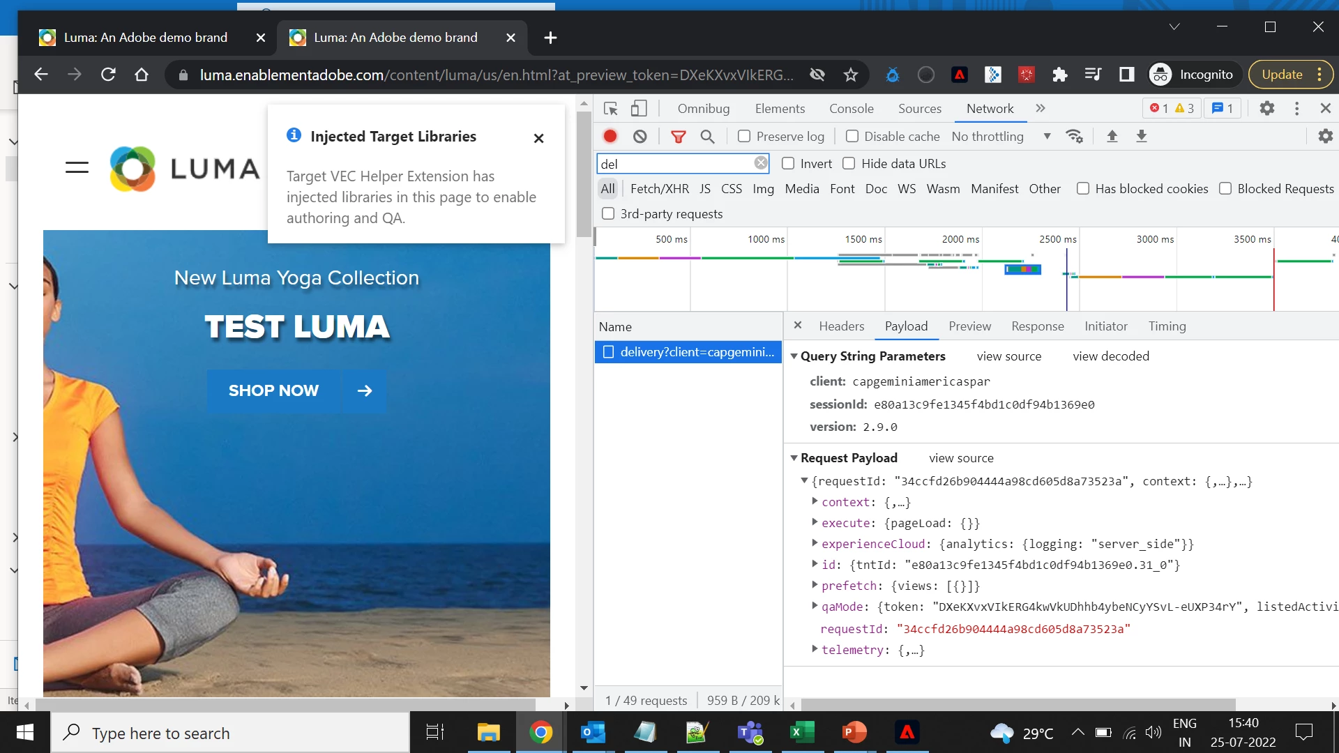Switch to the Headers tab
1339x753 pixels.
point(841,326)
